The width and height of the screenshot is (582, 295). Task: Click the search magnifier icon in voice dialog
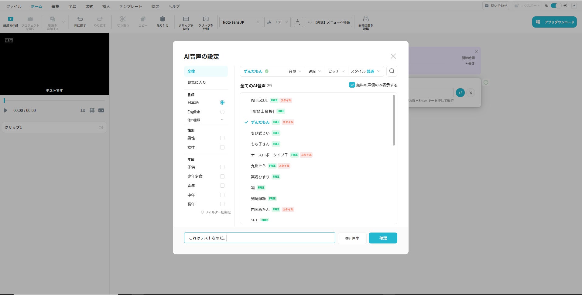[392, 71]
